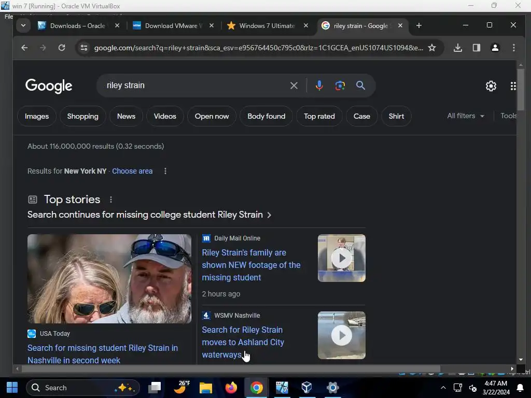Viewport: 531px width, 398px height.
Task: Select the Shopping filter chip
Action: (82, 116)
